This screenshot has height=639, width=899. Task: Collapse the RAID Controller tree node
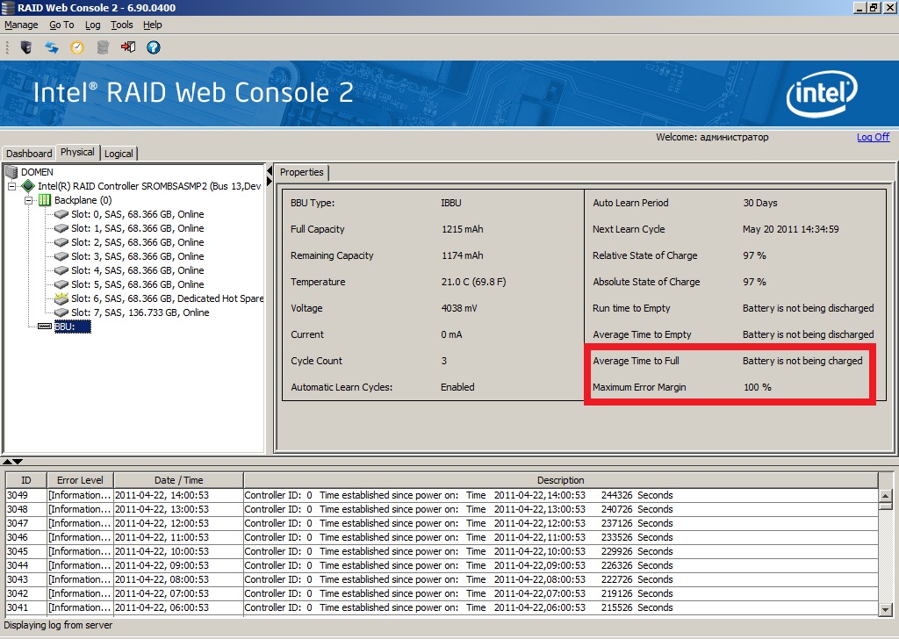pyautogui.click(x=11, y=186)
